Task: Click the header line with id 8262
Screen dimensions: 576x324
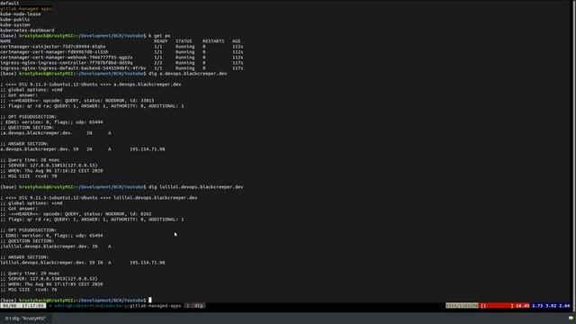Action: coord(76,214)
